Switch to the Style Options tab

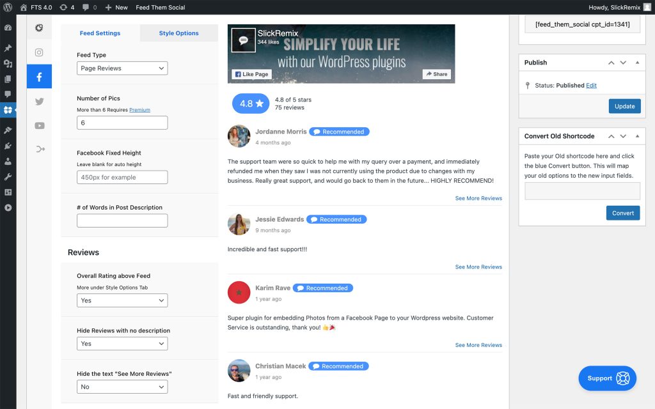pos(179,33)
